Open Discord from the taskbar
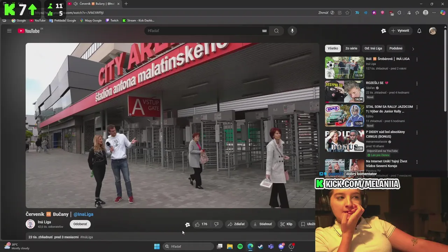This screenshot has width=448, height=252. click(x=281, y=246)
